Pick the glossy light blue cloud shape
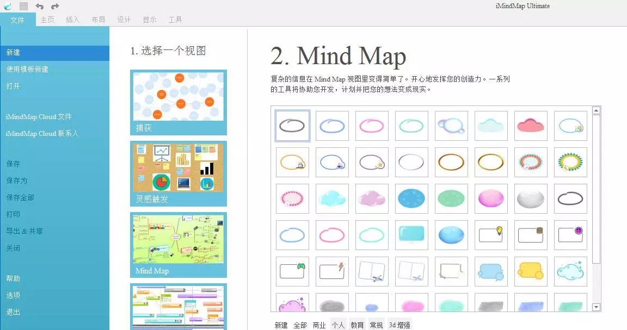This screenshot has width=627, height=330. coord(333,198)
